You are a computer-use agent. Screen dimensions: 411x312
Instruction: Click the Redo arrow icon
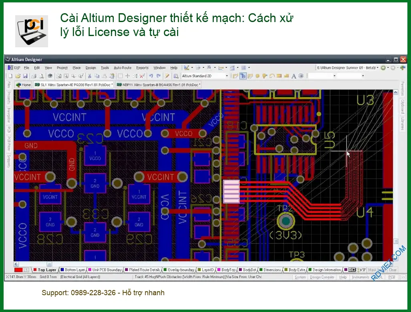[159, 76]
